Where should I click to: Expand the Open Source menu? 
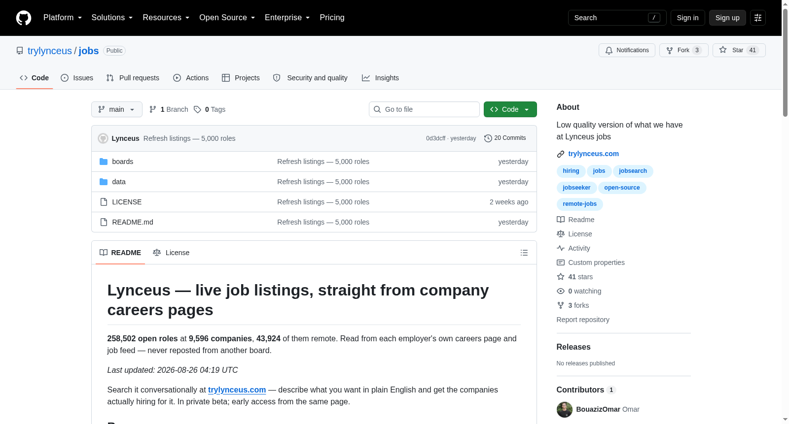tap(227, 18)
